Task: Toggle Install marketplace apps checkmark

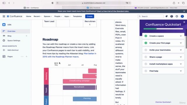Action: [146, 64]
